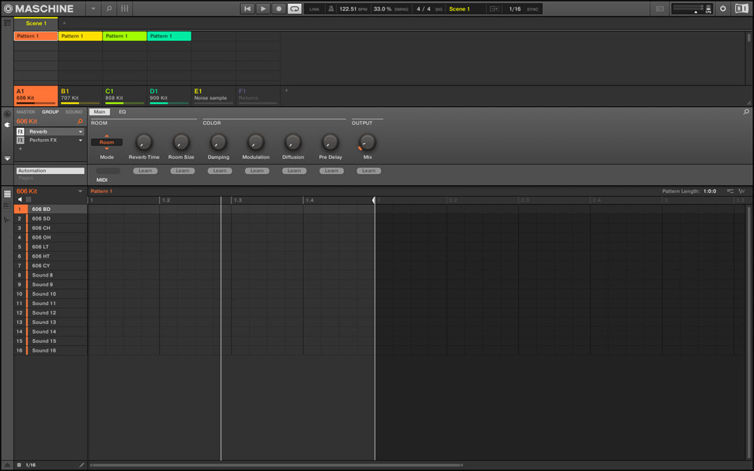The height and width of the screenshot is (471, 754).
Task: Collapse the control area bottom arrow
Action: 7,158
